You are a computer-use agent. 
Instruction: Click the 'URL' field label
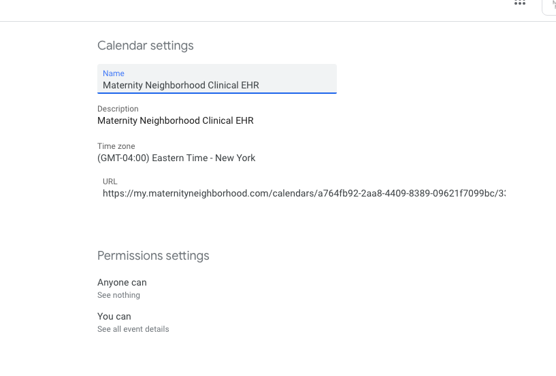pyautogui.click(x=110, y=182)
